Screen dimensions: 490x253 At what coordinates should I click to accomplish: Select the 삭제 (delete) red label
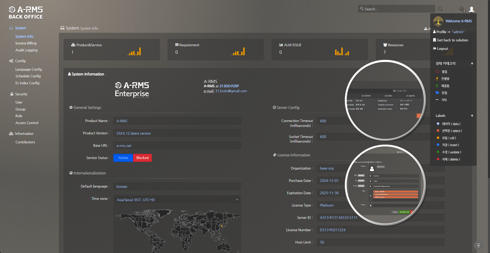(451, 159)
